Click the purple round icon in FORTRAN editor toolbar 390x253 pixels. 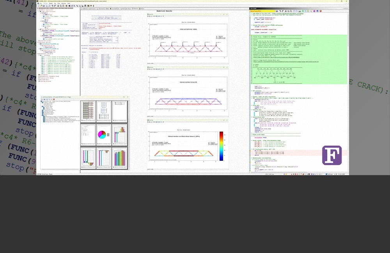pyautogui.click(x=314, y=11)
